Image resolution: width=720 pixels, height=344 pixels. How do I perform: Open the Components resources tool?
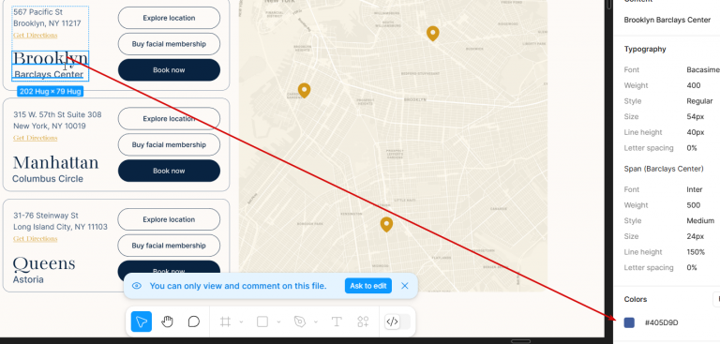point(363,322)
